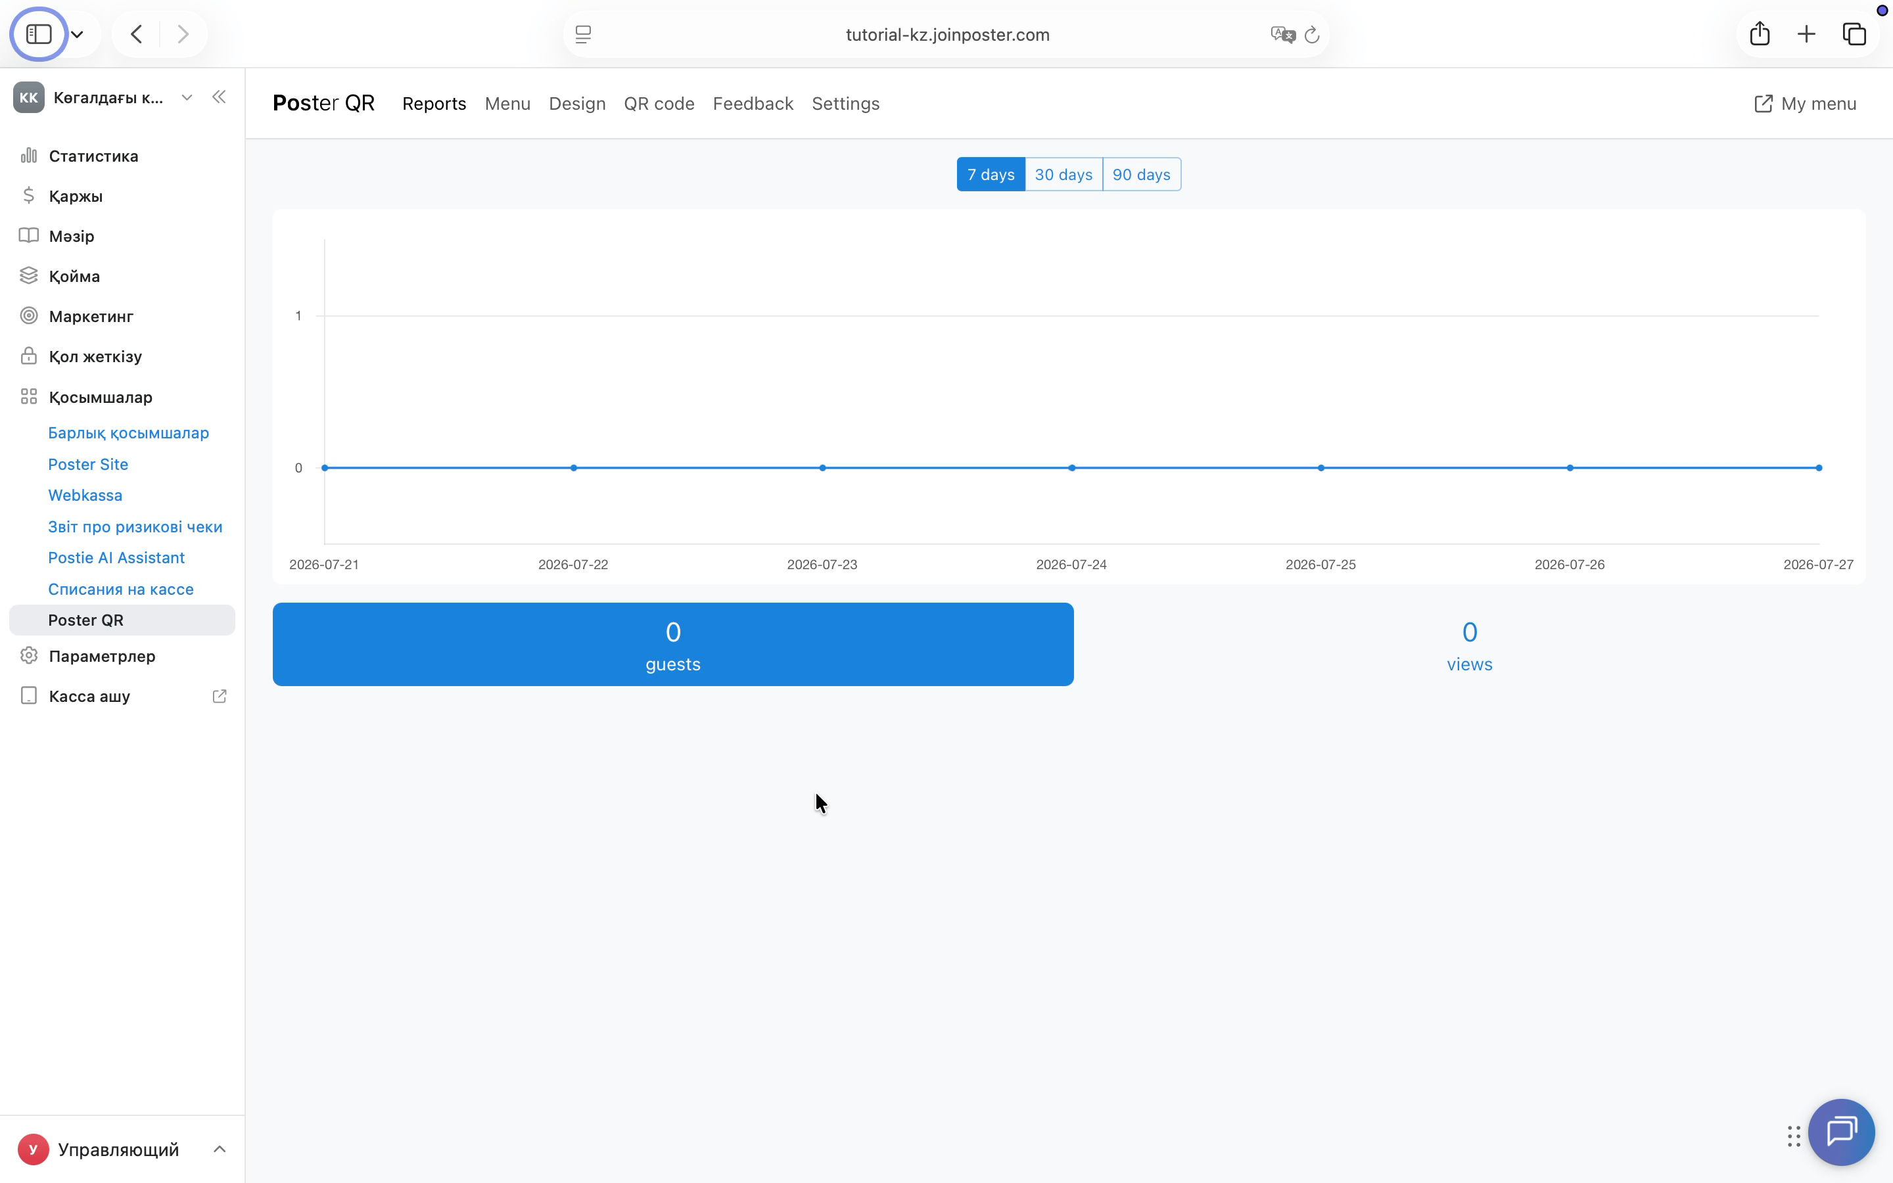Viewport: 1893px width, 1183px height.
Task: Open the Мәзір book icon
Action: click(x=29, y=235)
